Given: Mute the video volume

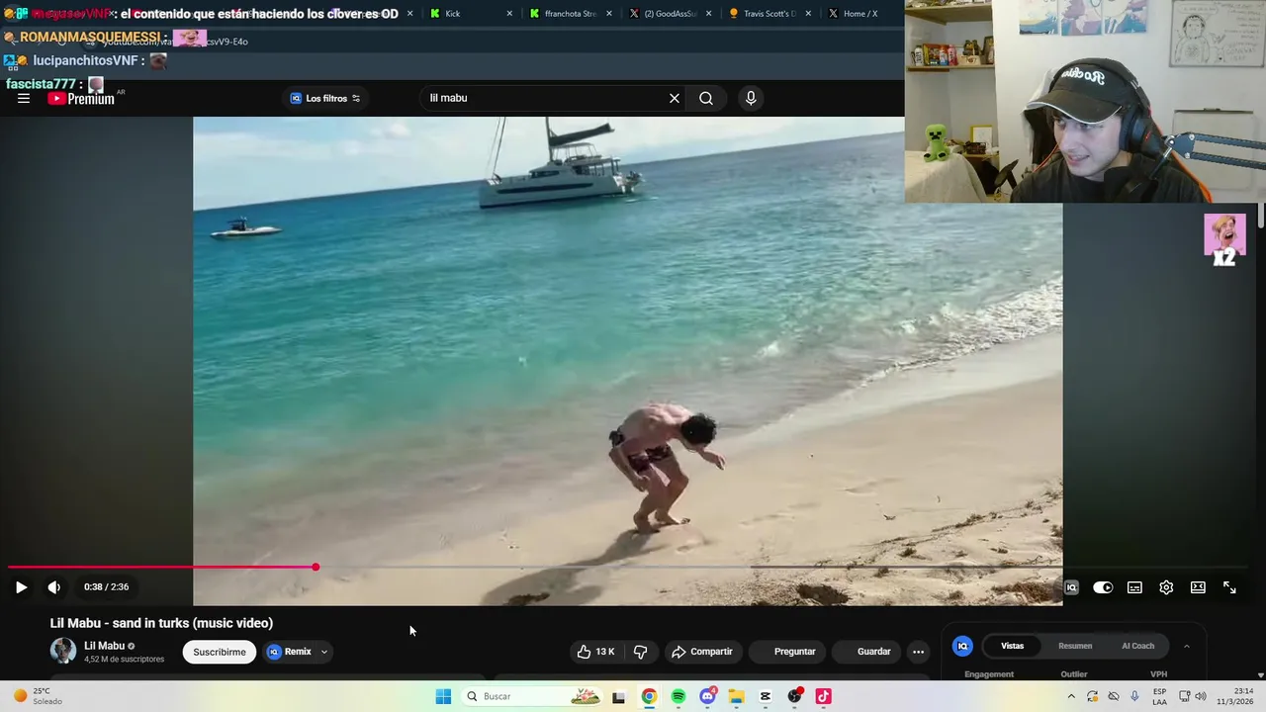Looking at the screenshot, I should pos(54,587).
